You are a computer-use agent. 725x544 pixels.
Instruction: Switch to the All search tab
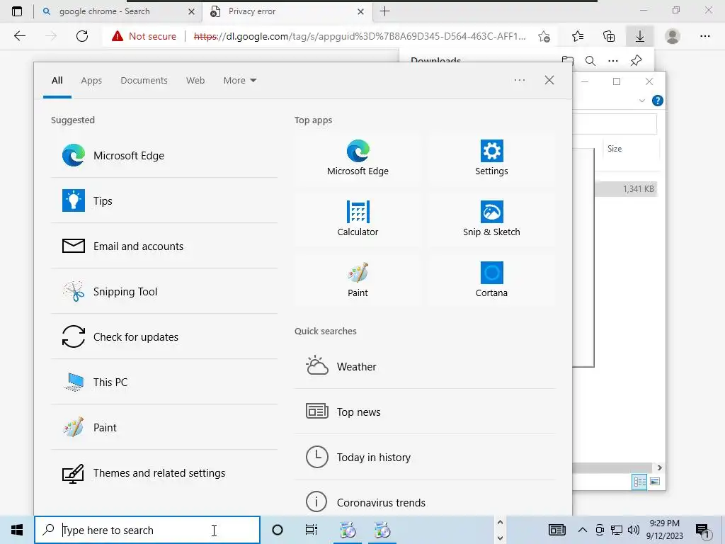click(x=57, y=81)
